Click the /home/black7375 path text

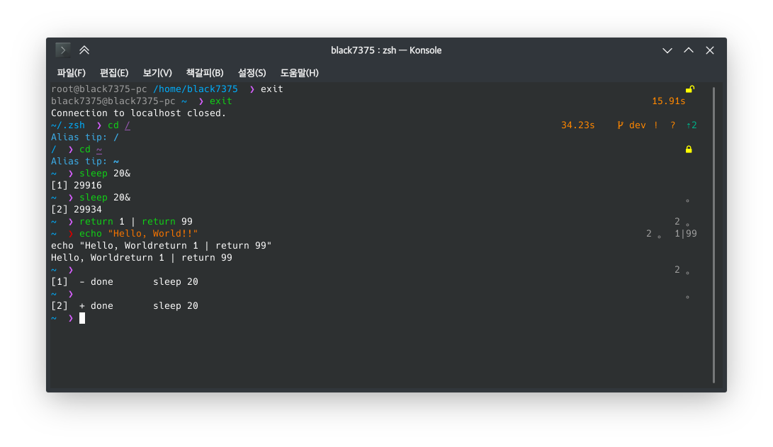(x=196, y=89)
